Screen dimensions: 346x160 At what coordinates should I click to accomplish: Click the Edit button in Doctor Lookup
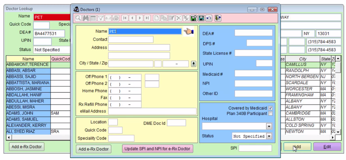327,147
